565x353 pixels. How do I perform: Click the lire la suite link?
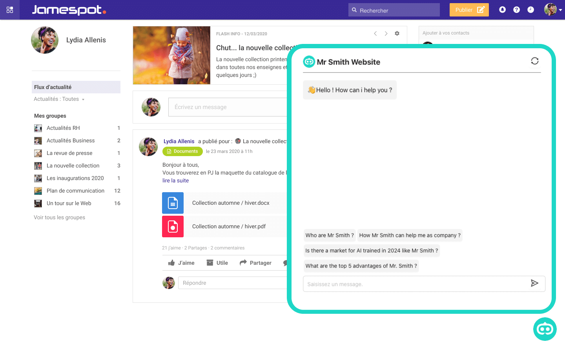176,180
